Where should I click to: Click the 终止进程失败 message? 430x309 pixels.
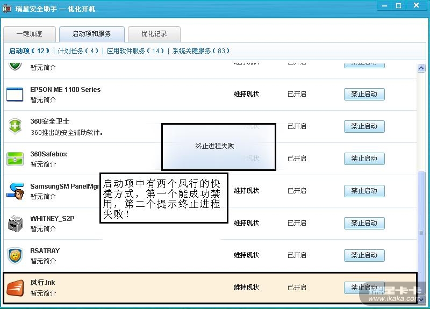(214, 146)
